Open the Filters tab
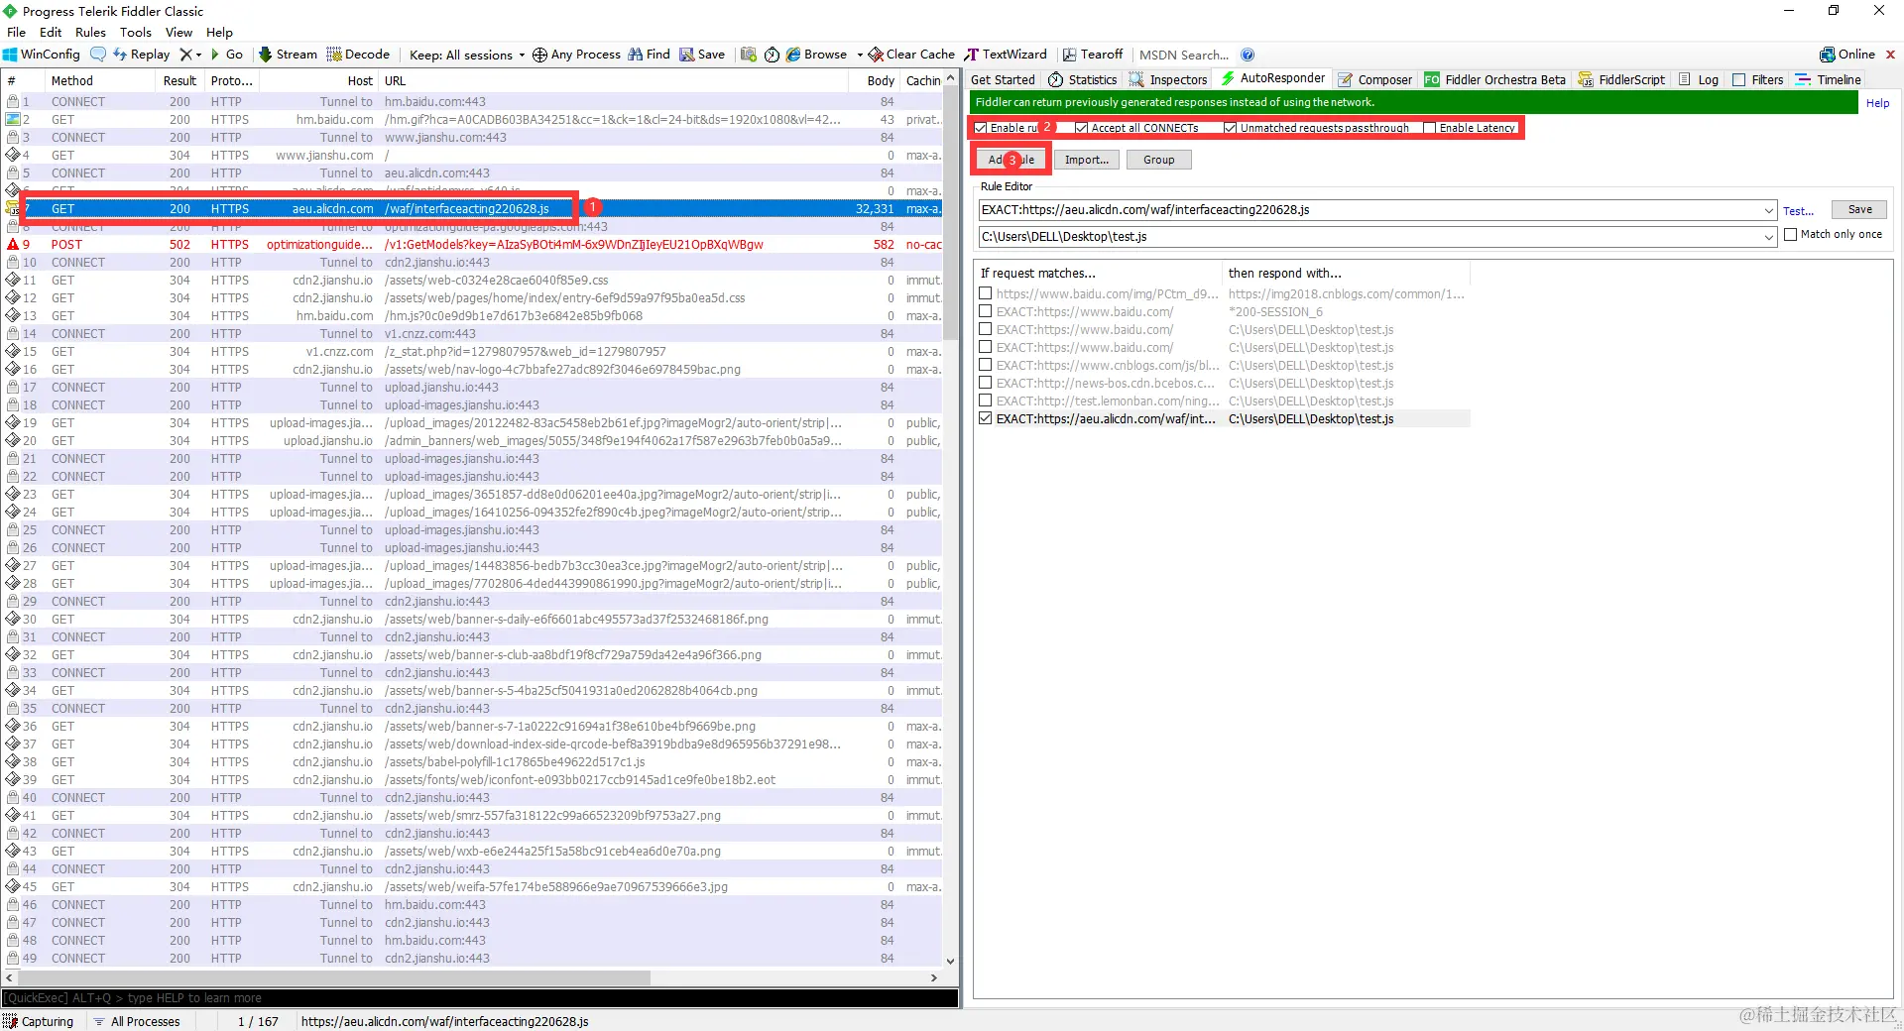Image resolution: width=1904 pixels, height=1031 pixels. (1758, 79)
